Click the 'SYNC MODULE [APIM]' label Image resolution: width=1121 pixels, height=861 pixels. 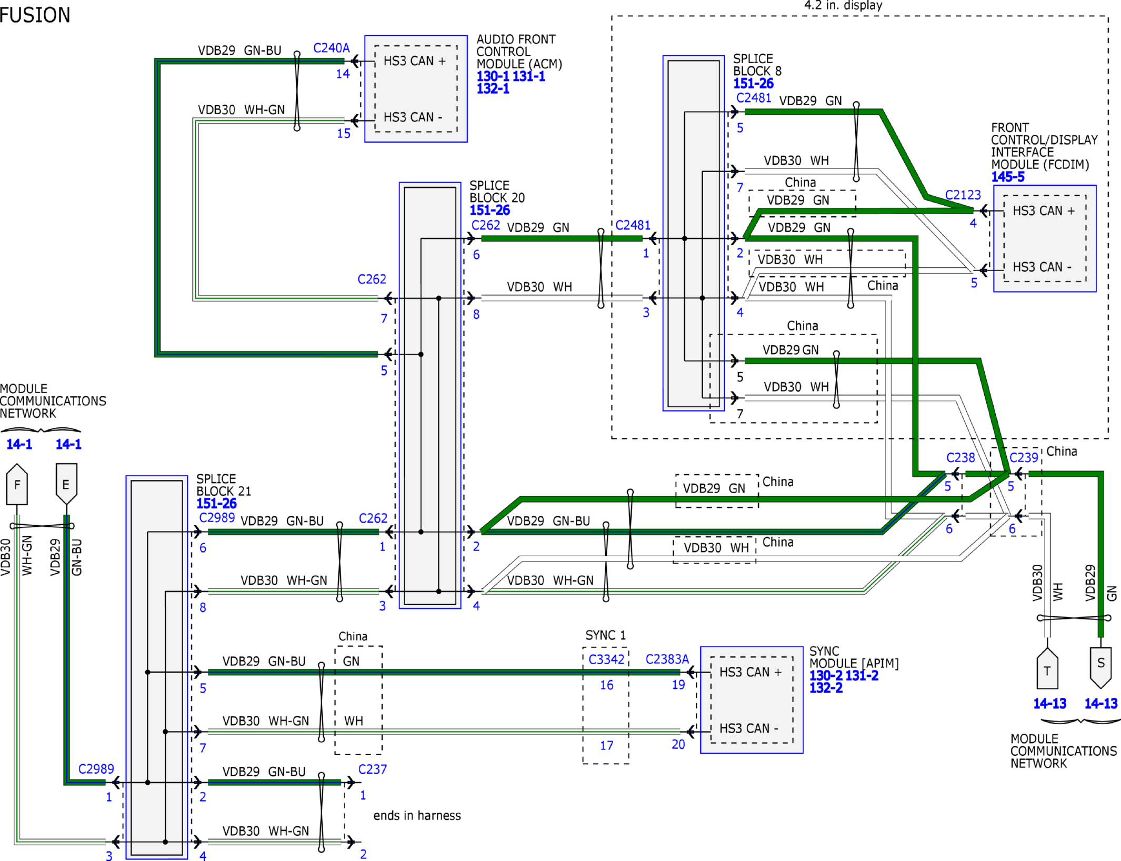coord(854,657)
